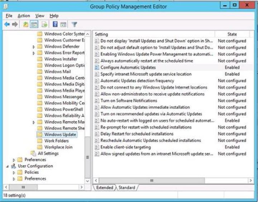This screenshot has width=258, height=202.
Task: Select 'Always automatically restart at the scheduled time'
Action: [x=147, y=61]
